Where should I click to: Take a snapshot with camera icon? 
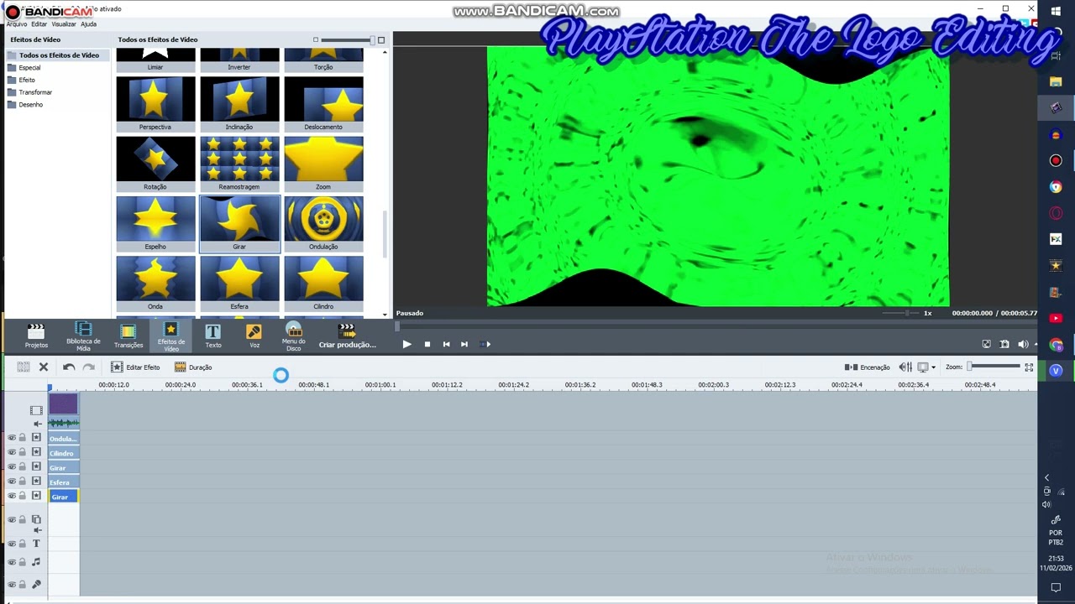[x=1004, y=344]
